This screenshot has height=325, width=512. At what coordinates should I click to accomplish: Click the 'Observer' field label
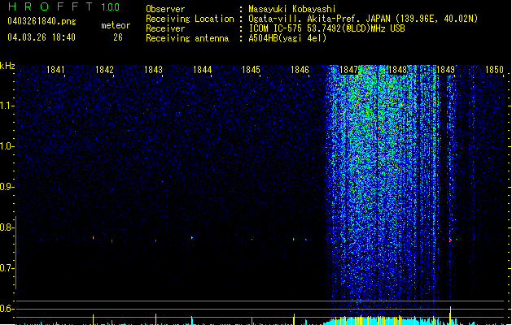pyautogui.click(x=165, y=9)
